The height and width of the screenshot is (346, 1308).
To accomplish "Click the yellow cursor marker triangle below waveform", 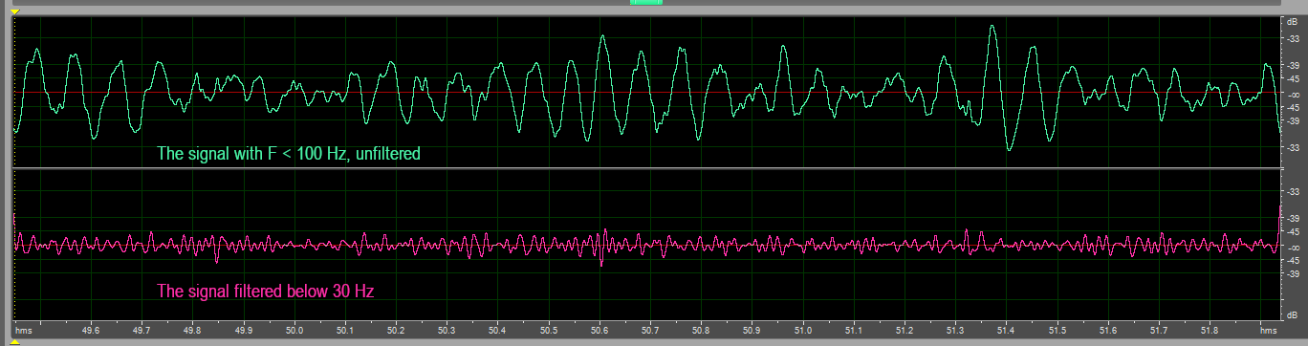I will point(14,341).
